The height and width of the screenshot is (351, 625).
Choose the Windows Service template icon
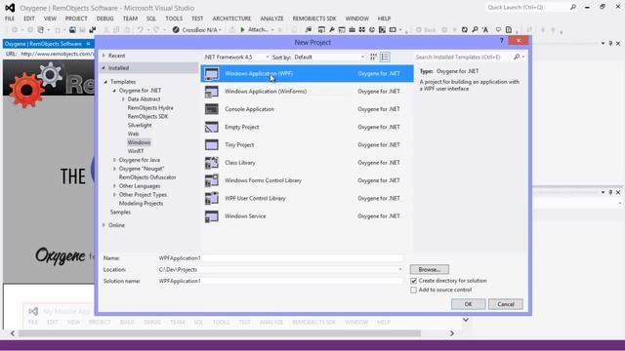coord(212,216)
